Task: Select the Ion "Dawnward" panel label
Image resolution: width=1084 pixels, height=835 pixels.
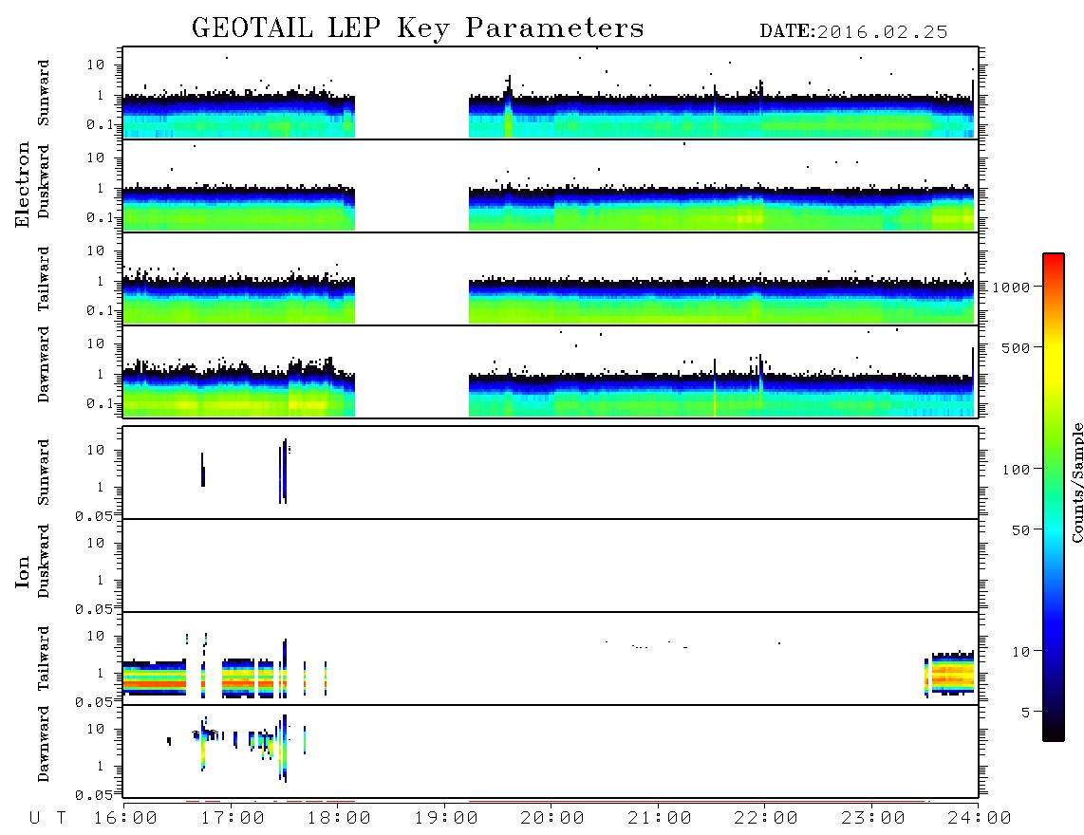Action: [x=44, y=744]
